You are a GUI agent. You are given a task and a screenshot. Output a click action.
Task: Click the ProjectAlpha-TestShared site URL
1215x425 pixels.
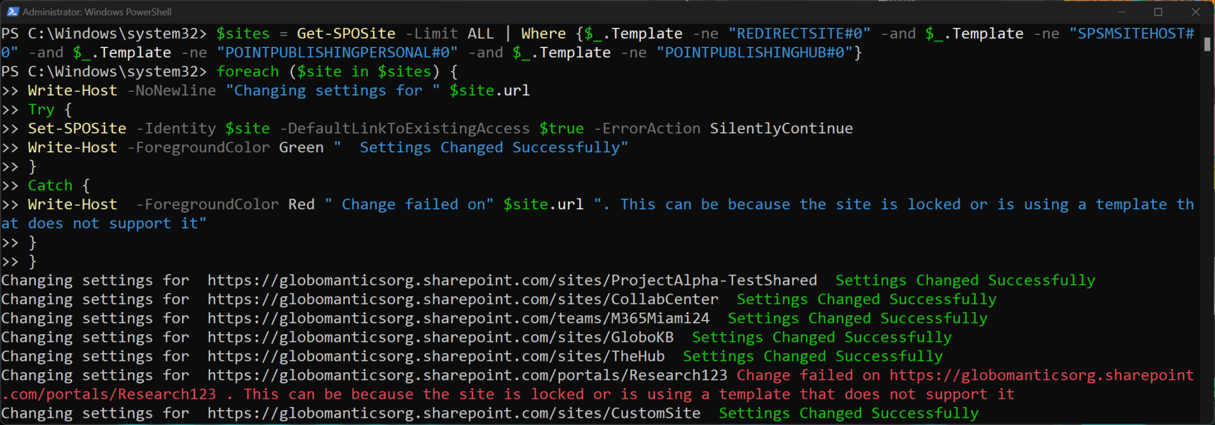click(512, 280)
